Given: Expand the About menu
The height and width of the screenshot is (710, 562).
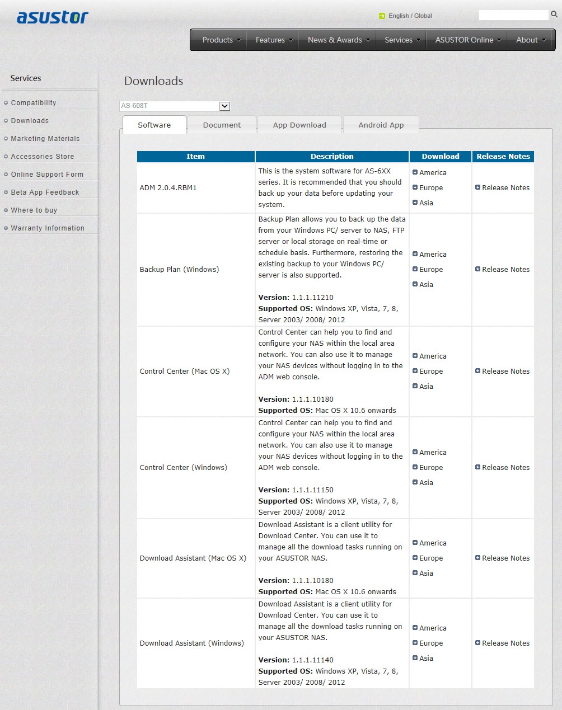Looking at the screenshot, I should click(x=531, y=40).
